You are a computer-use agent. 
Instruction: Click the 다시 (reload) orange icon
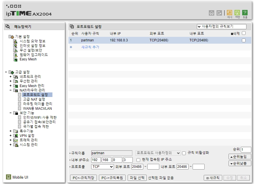click(229, 13)
